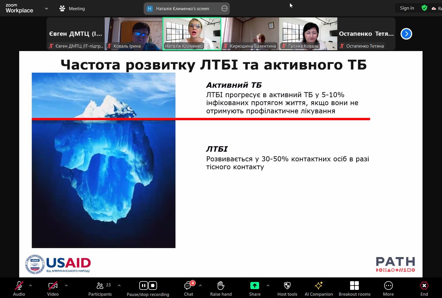This screenshot has height=298, width=442.
Task: Open the Meeting tab in top bar
Action: [72, 9]
